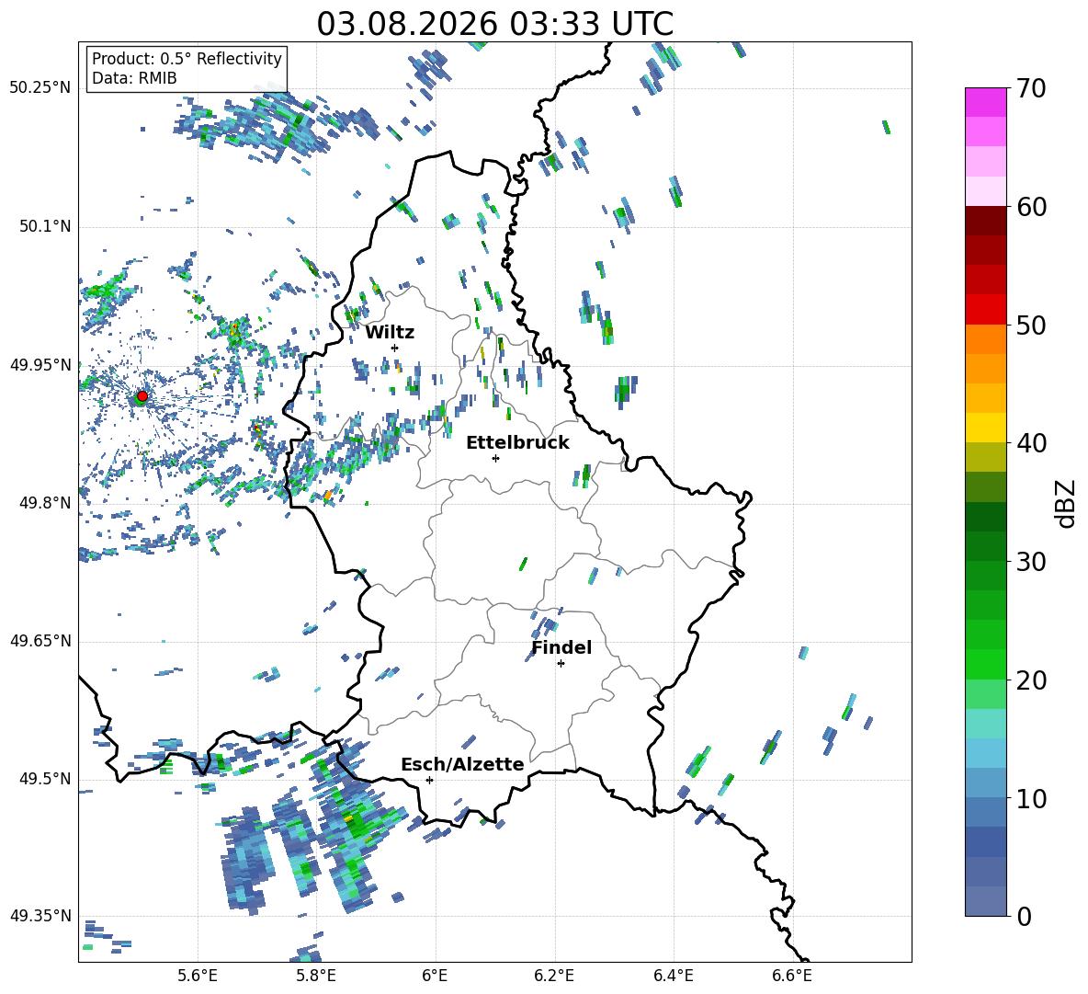
Task: Click the red radar site marker
Action: point(142,396)
